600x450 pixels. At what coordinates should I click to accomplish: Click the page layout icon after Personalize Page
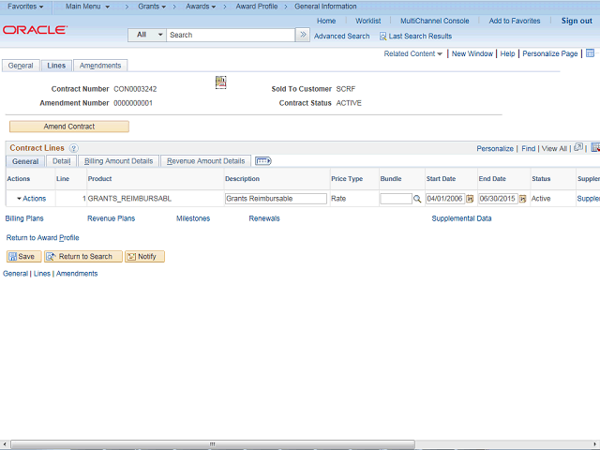coord(590,53)
